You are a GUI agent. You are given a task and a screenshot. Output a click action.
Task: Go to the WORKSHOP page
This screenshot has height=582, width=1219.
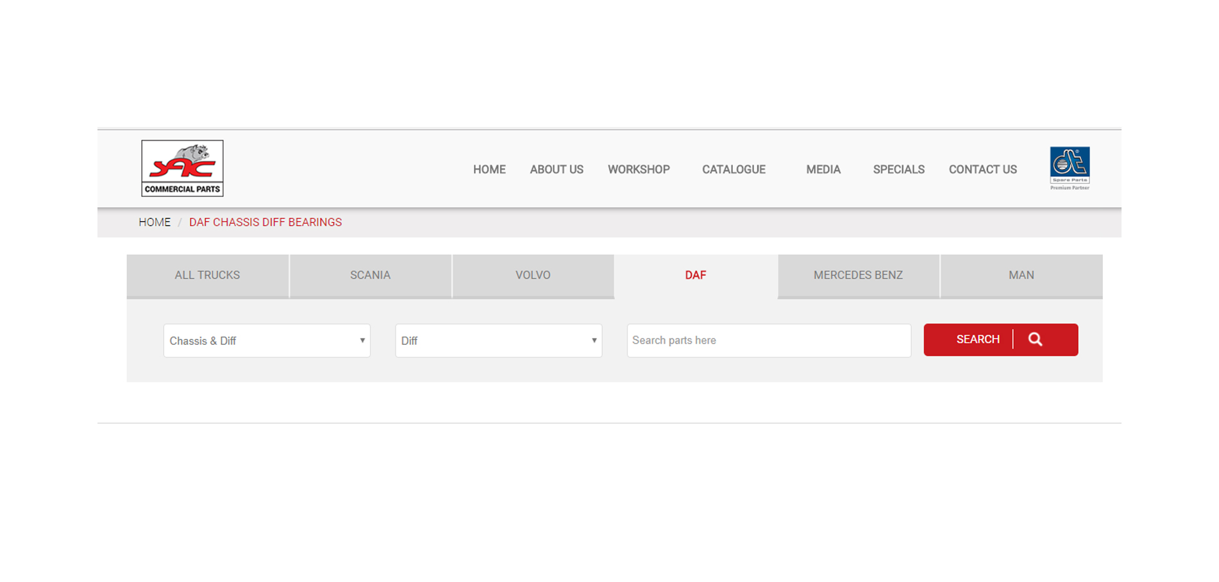pyautogui.click(x=639, y=169)
